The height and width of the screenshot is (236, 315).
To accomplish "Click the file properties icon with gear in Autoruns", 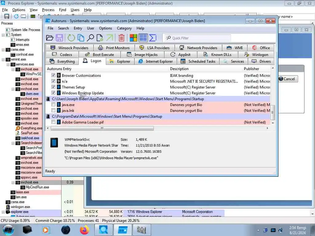I will coord(100,38).
